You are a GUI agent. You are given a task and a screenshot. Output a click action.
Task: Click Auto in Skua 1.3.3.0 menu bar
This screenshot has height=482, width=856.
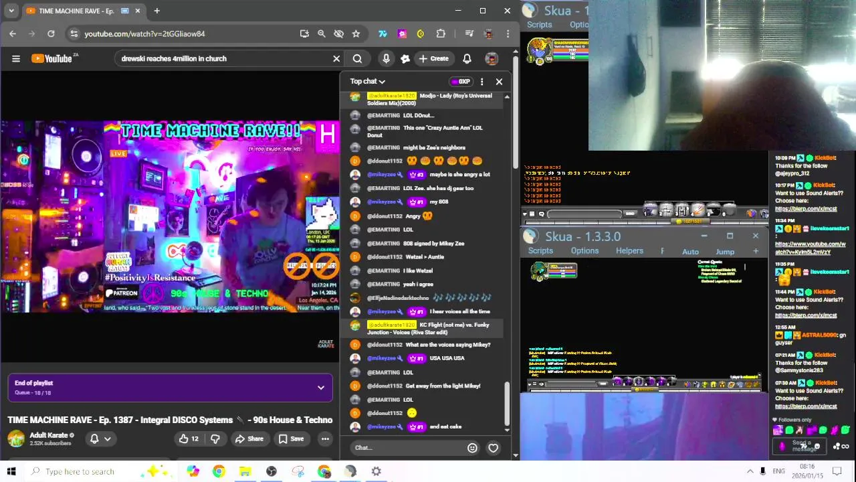coord(690,252)
